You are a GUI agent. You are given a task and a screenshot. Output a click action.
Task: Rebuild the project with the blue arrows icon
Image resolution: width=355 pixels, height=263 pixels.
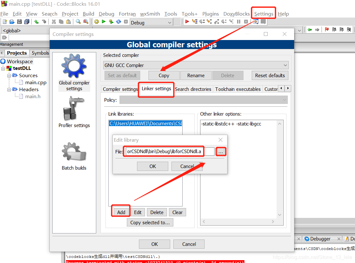[119, 22]
